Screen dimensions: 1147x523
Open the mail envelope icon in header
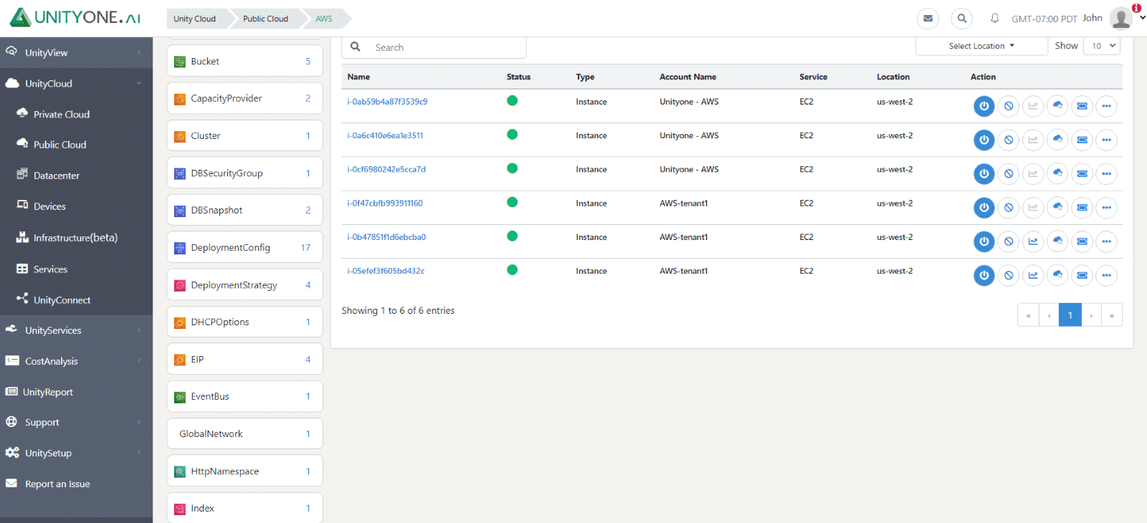(928, 19)
